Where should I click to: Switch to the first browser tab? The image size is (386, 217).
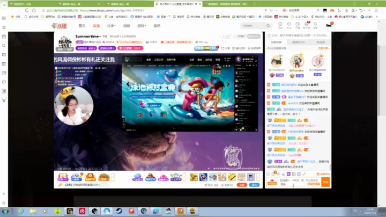(x=32, y=4)
